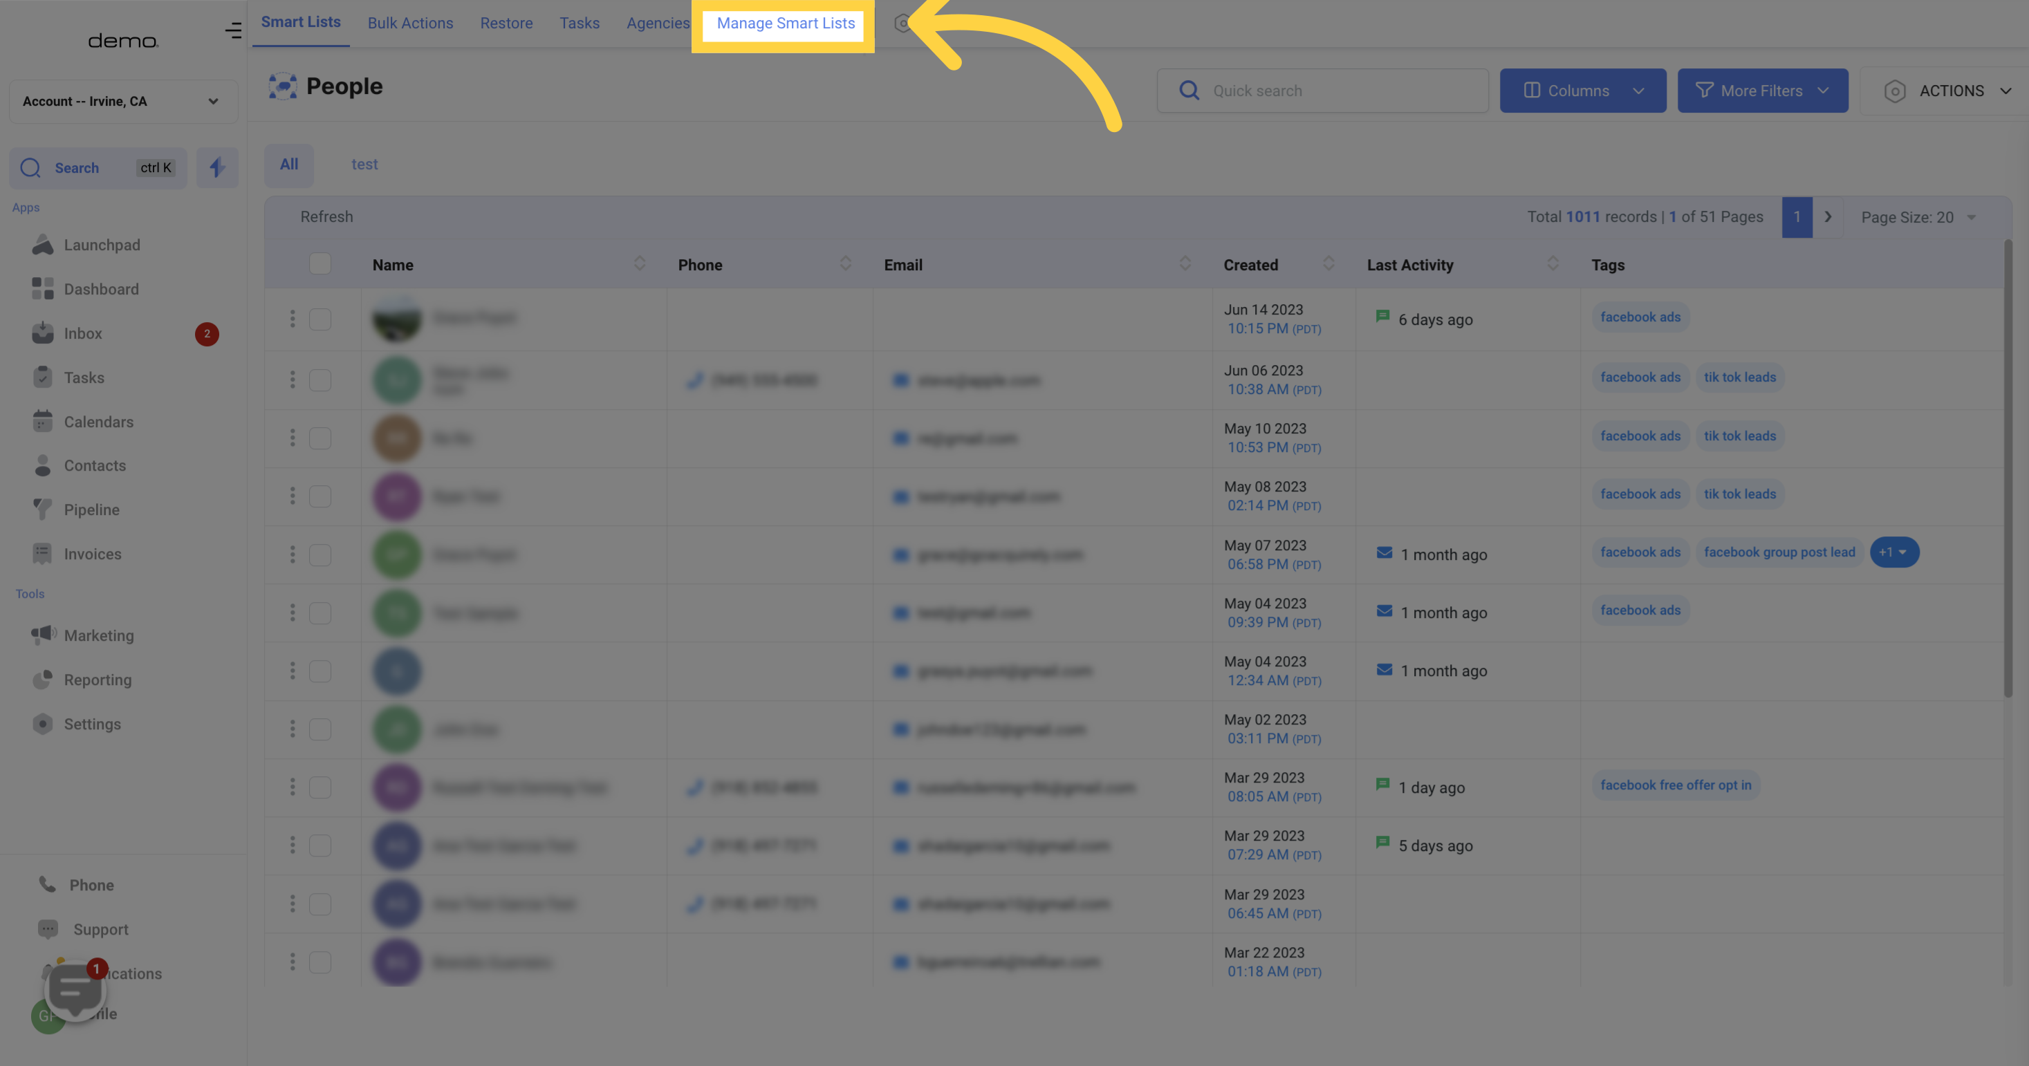2029x1066 pixels.
Task: Check the box for the May 02 2023 contact
Action: [319, 729]
